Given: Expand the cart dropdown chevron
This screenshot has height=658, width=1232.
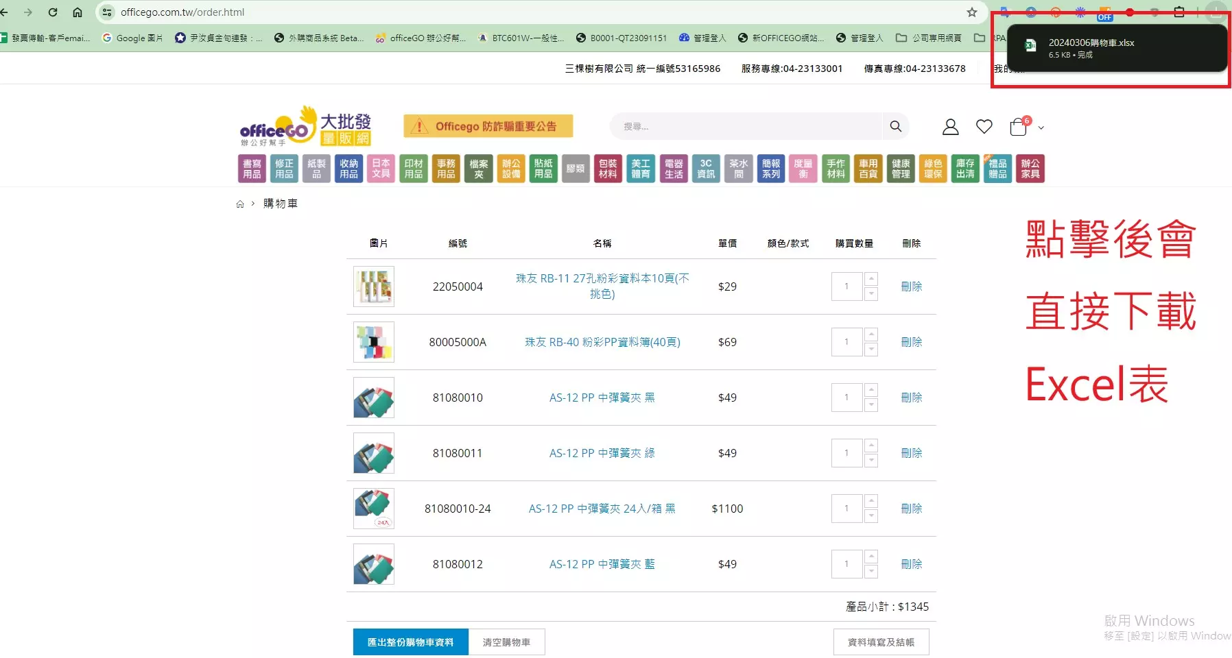Looking at the screenshot, I should [x=1041, y=127].
